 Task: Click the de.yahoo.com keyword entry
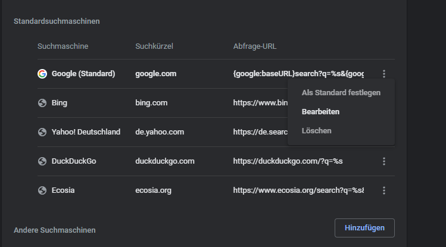[x=160, y=132]
